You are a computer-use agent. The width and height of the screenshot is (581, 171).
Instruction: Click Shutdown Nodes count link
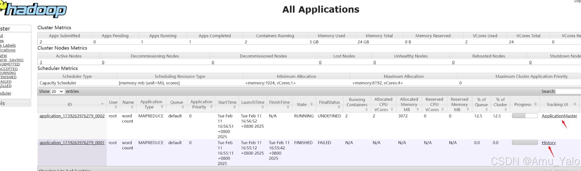530,62
